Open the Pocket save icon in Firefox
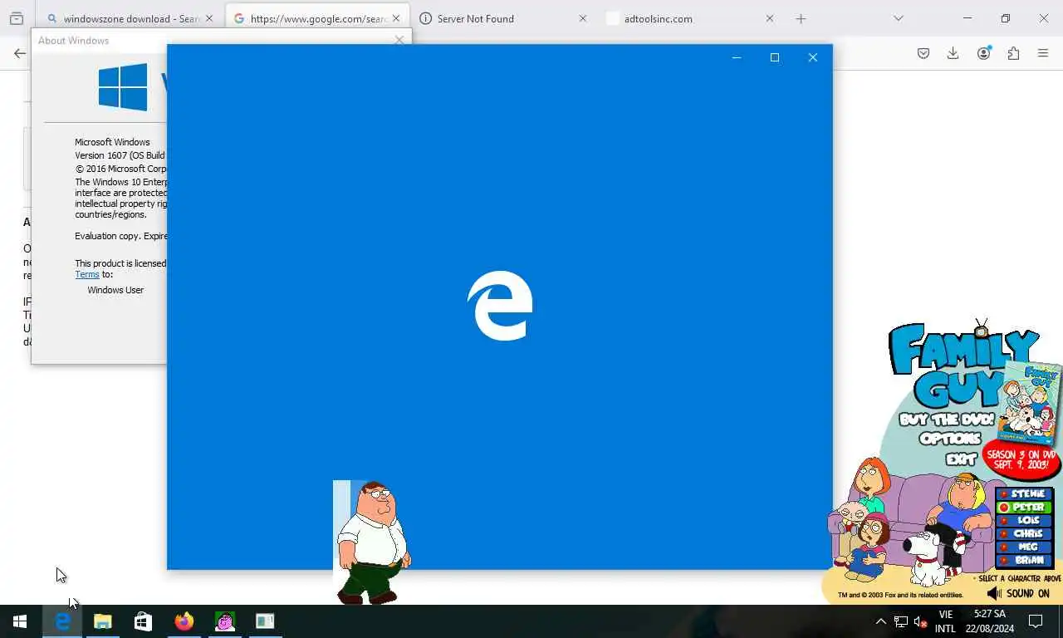The height and width of the screenshot is (638, 1063). [x=923, y=53]
